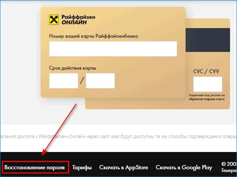Viewport: 237px width, 177px height.
Task: Click the Срок действия карты label
Action: pyautogui.click(x=72, y=68)
